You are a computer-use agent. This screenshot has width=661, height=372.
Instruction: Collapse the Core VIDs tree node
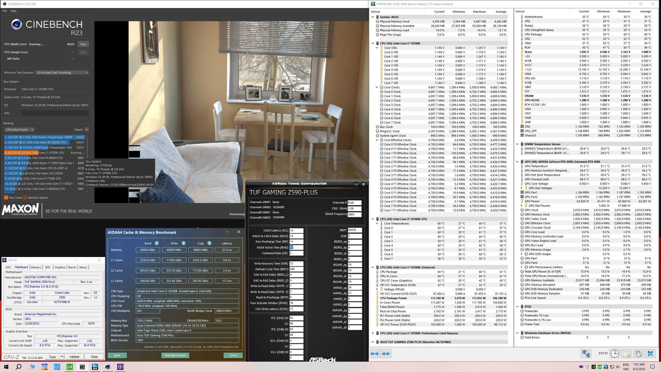point(377,48)
